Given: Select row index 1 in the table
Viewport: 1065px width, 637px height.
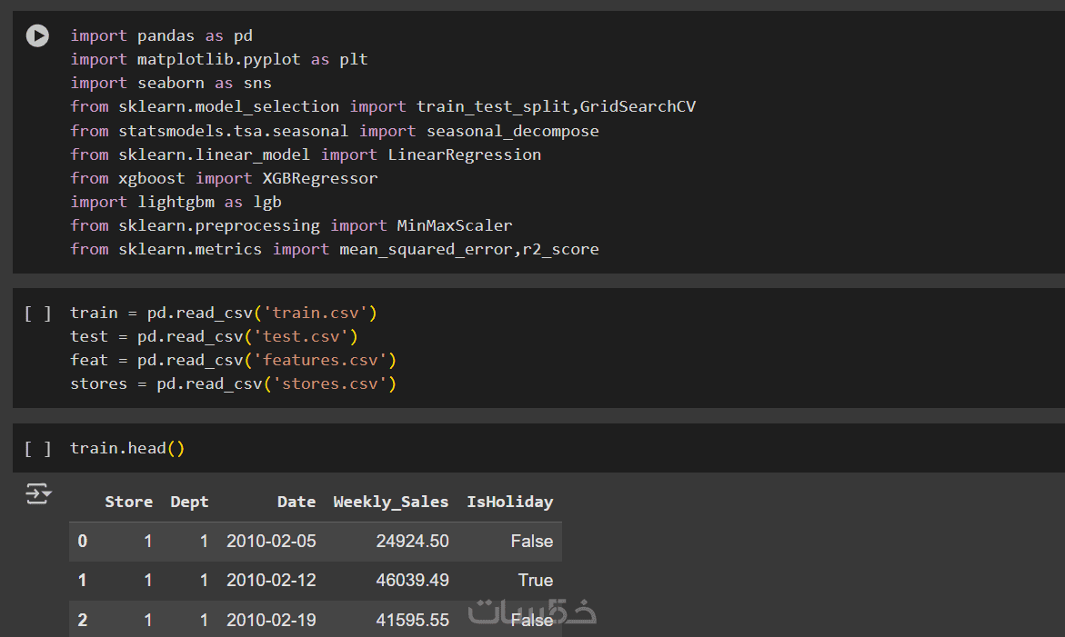Looking at the screenshot, I should [83, 581].
